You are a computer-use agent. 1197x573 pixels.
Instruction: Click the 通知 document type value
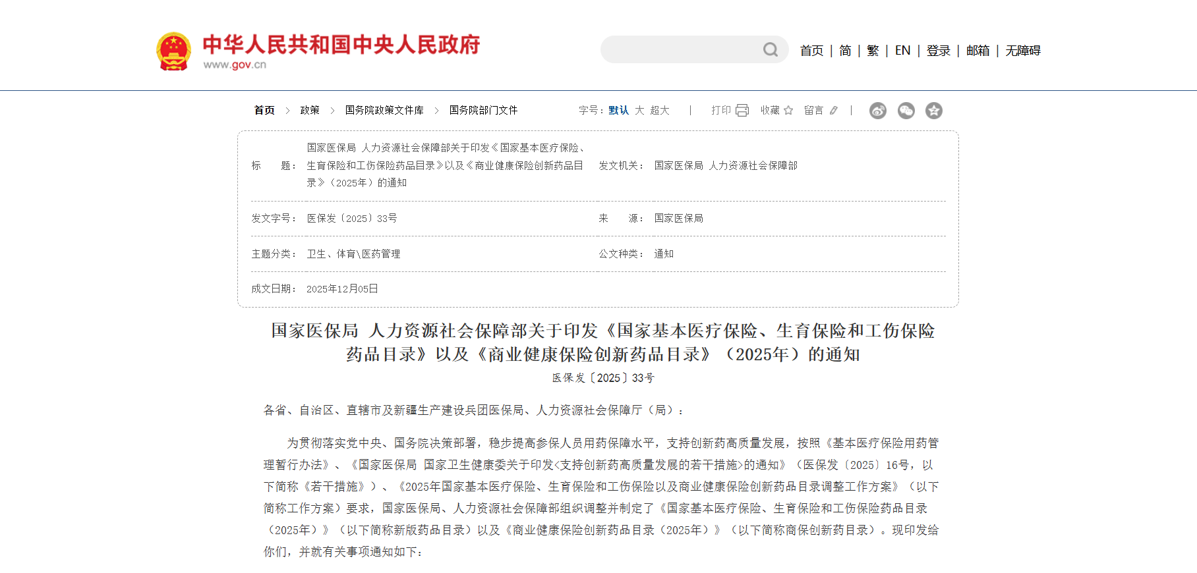point(664,254)
